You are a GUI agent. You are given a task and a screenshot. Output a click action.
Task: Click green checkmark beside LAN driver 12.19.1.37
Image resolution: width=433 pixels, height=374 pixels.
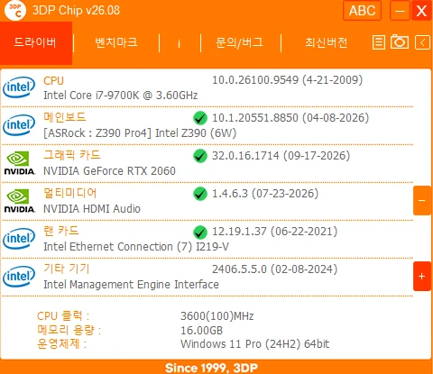(x=200, y=232)
